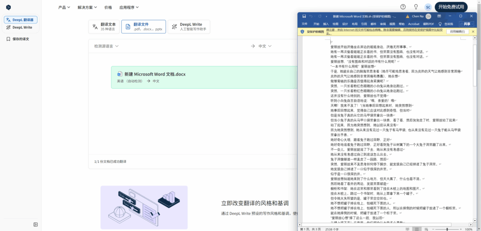Click the 告诉我 lightbulb search in Word
This screenshot has width=481, height=231.
(446, 24)
